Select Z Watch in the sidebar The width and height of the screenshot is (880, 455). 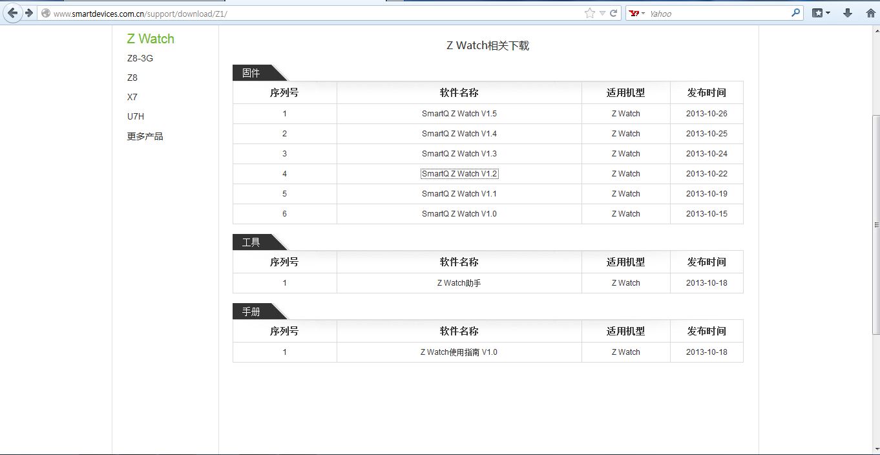coord(151,39)
